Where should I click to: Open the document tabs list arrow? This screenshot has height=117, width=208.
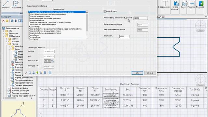(206, 17)
